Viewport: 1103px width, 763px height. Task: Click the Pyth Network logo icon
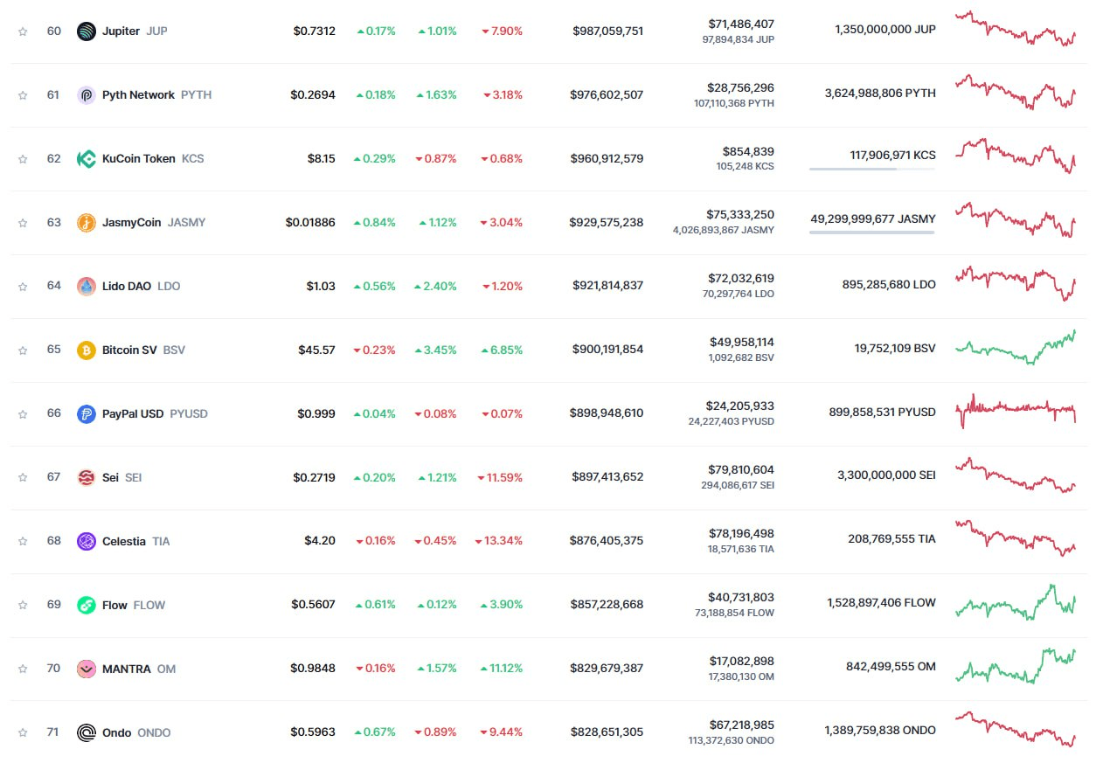87,95
